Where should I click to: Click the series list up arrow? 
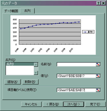click(36, 65)
